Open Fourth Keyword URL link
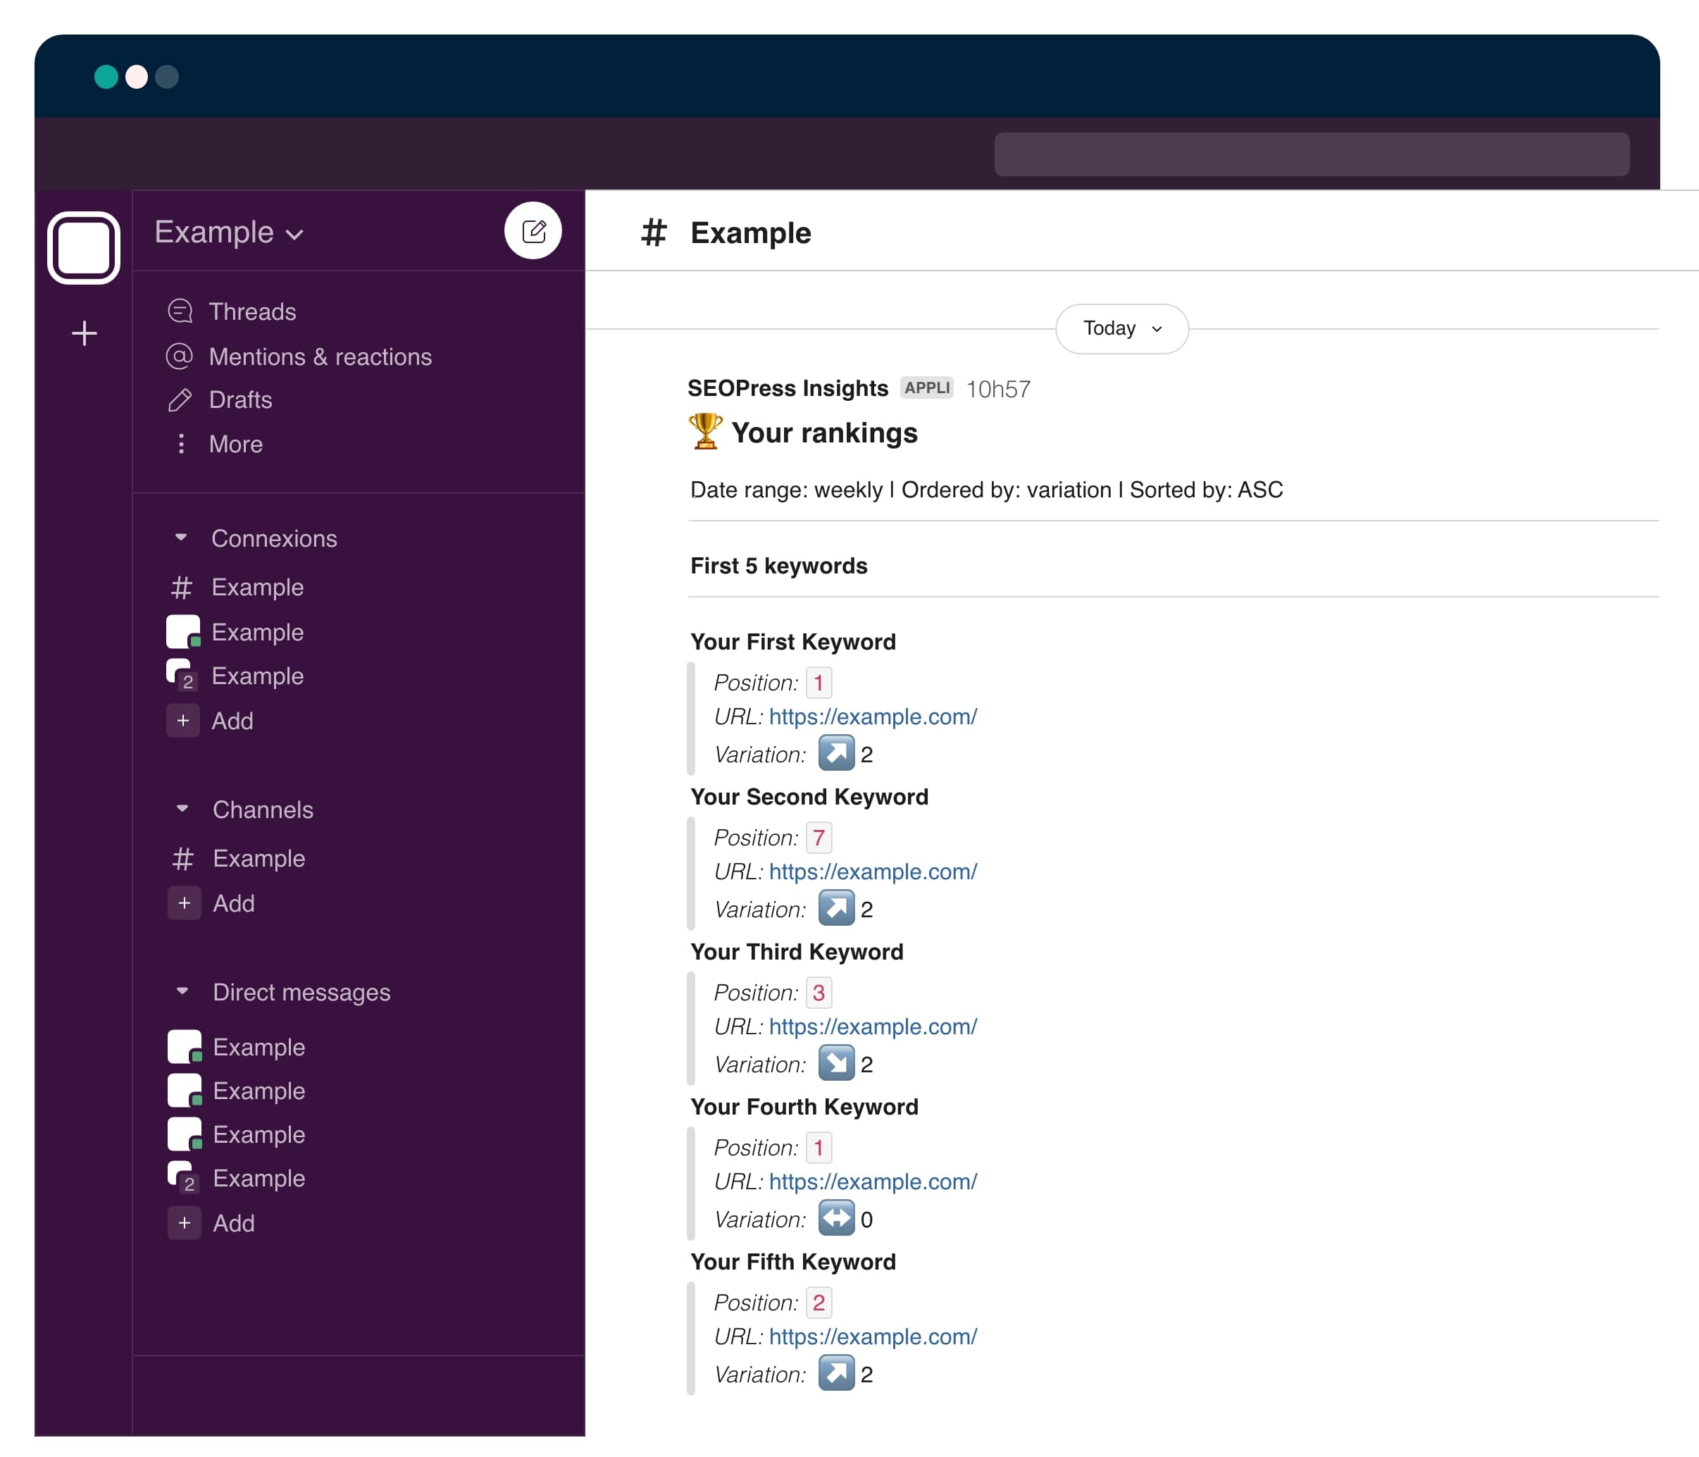 (x=873, y=1182)
